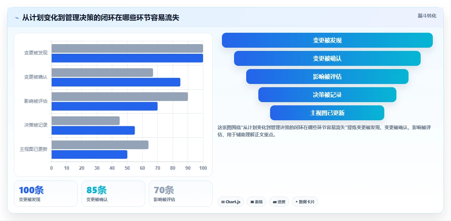Screen dimensions: 451x221
Task: Click the gray bar for 决策被记录
Action: tap(86, 121)
